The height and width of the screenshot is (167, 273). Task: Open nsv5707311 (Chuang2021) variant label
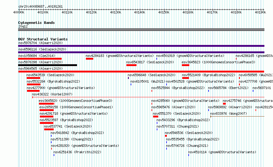[178, 126]
